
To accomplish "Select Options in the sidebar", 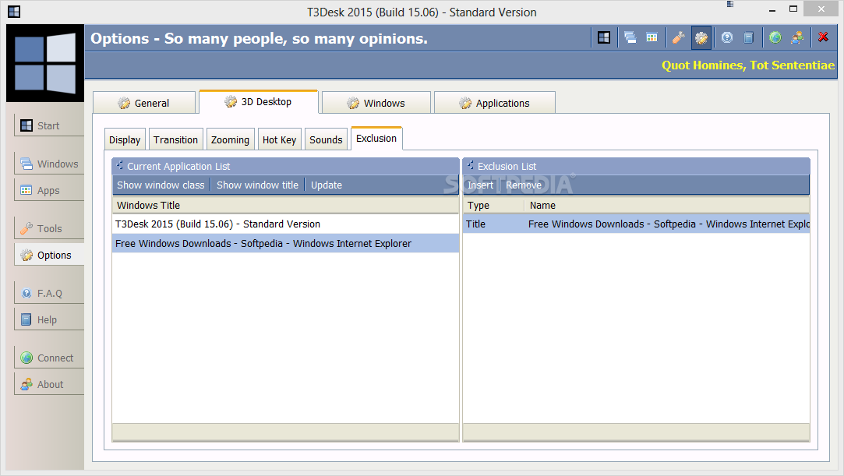I will (49, 255).
